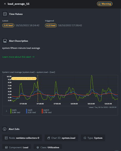Click the 10.00 y-axis label

coord(9,76)
